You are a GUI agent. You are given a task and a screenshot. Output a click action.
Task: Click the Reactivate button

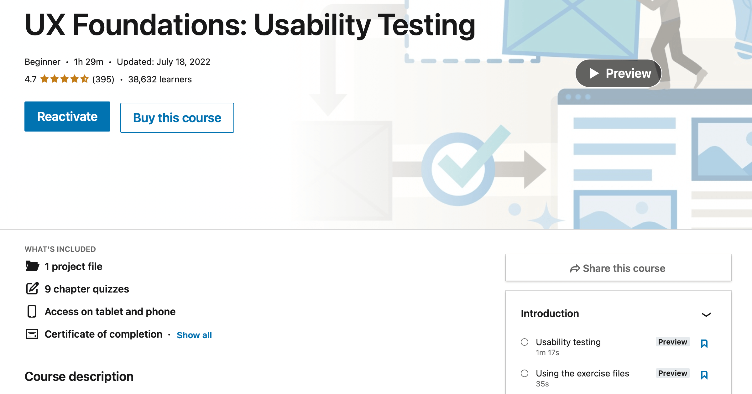[x=67, y=117]
